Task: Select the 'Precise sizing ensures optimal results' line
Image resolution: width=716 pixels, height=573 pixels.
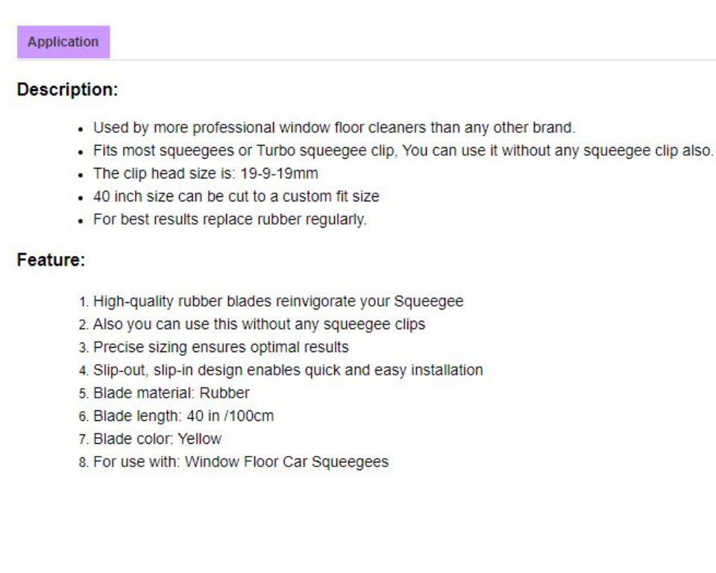Action: (220, 348)
